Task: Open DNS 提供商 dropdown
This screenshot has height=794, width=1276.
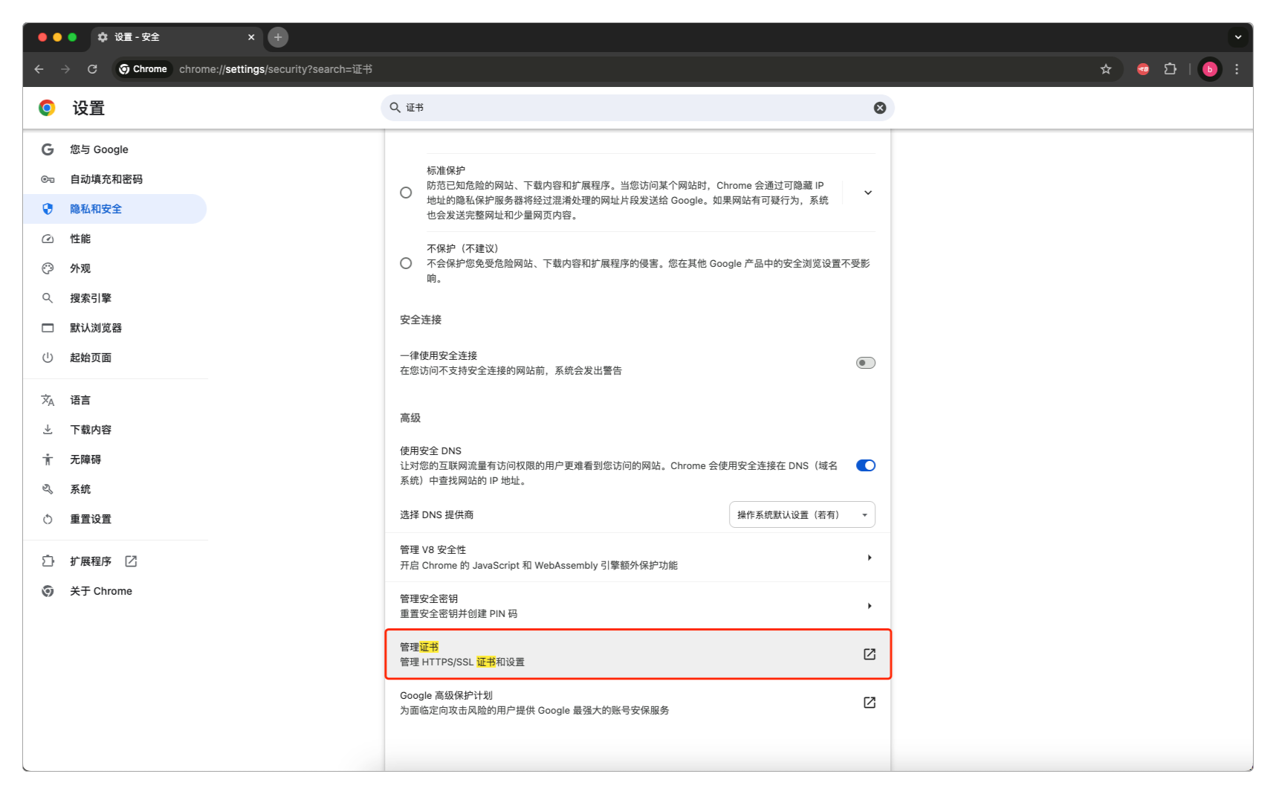Action: 802,514
